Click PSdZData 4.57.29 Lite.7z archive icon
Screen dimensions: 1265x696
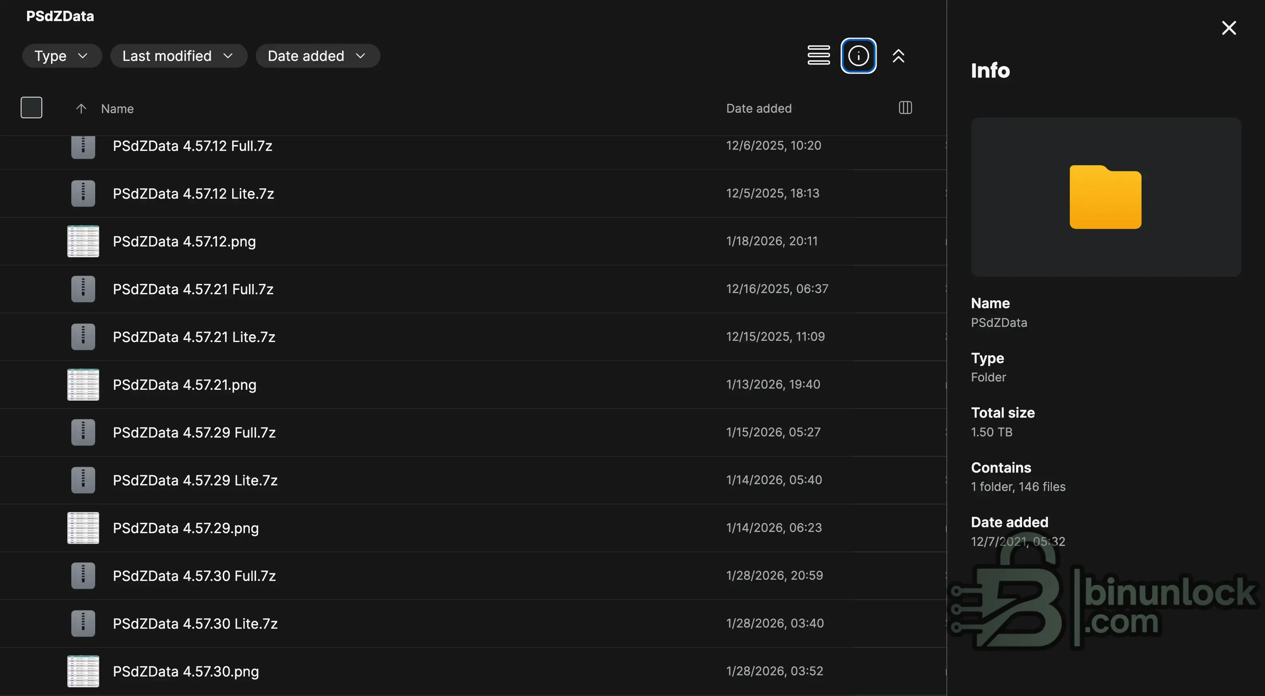(83, 480)
